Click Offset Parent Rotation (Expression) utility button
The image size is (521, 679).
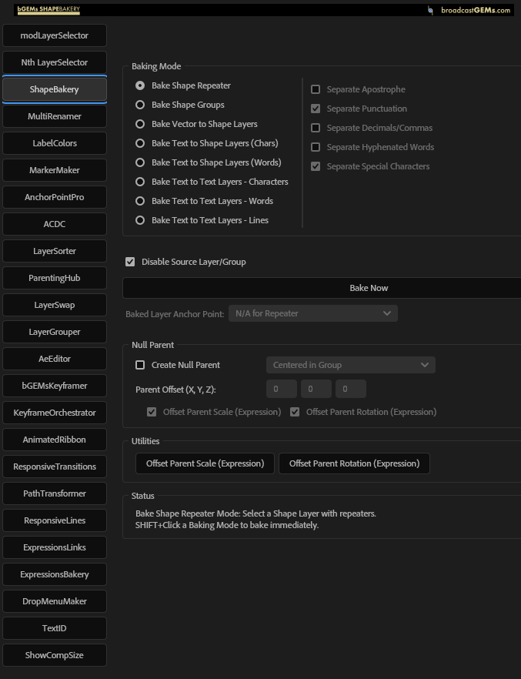(x=354, y=463)
